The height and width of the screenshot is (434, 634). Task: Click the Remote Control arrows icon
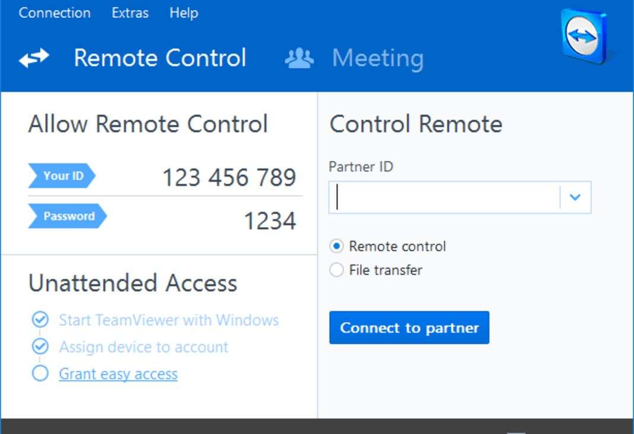click(x=34, y=58)
